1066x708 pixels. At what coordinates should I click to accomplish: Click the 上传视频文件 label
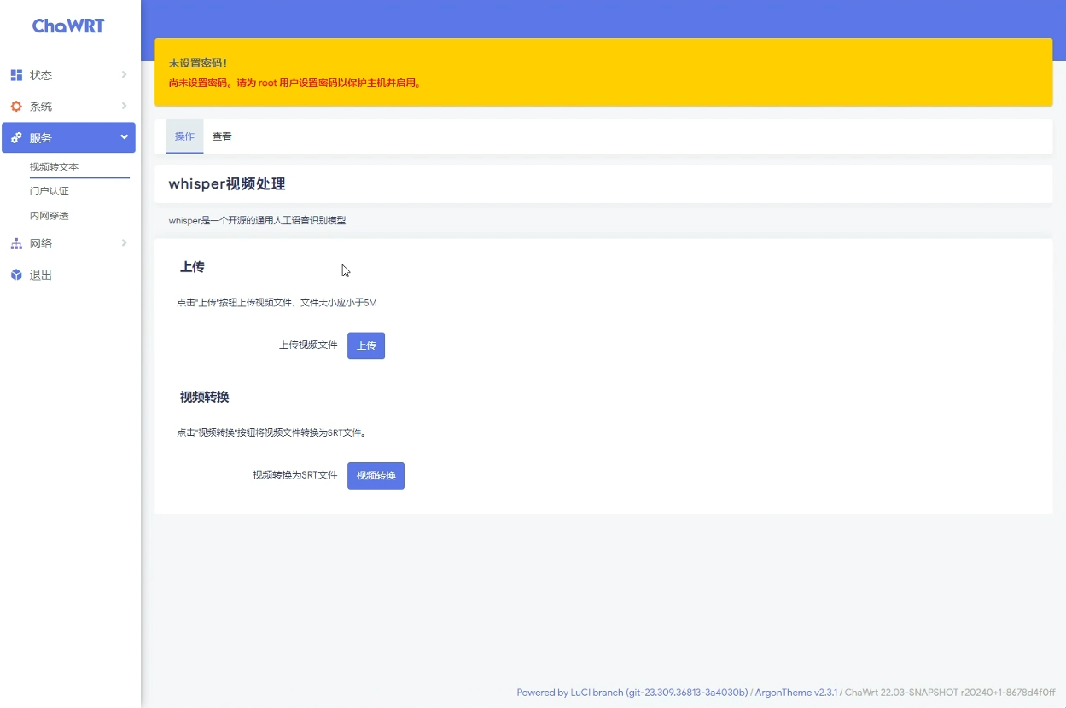pyautogui.click(x=308, y=345)
